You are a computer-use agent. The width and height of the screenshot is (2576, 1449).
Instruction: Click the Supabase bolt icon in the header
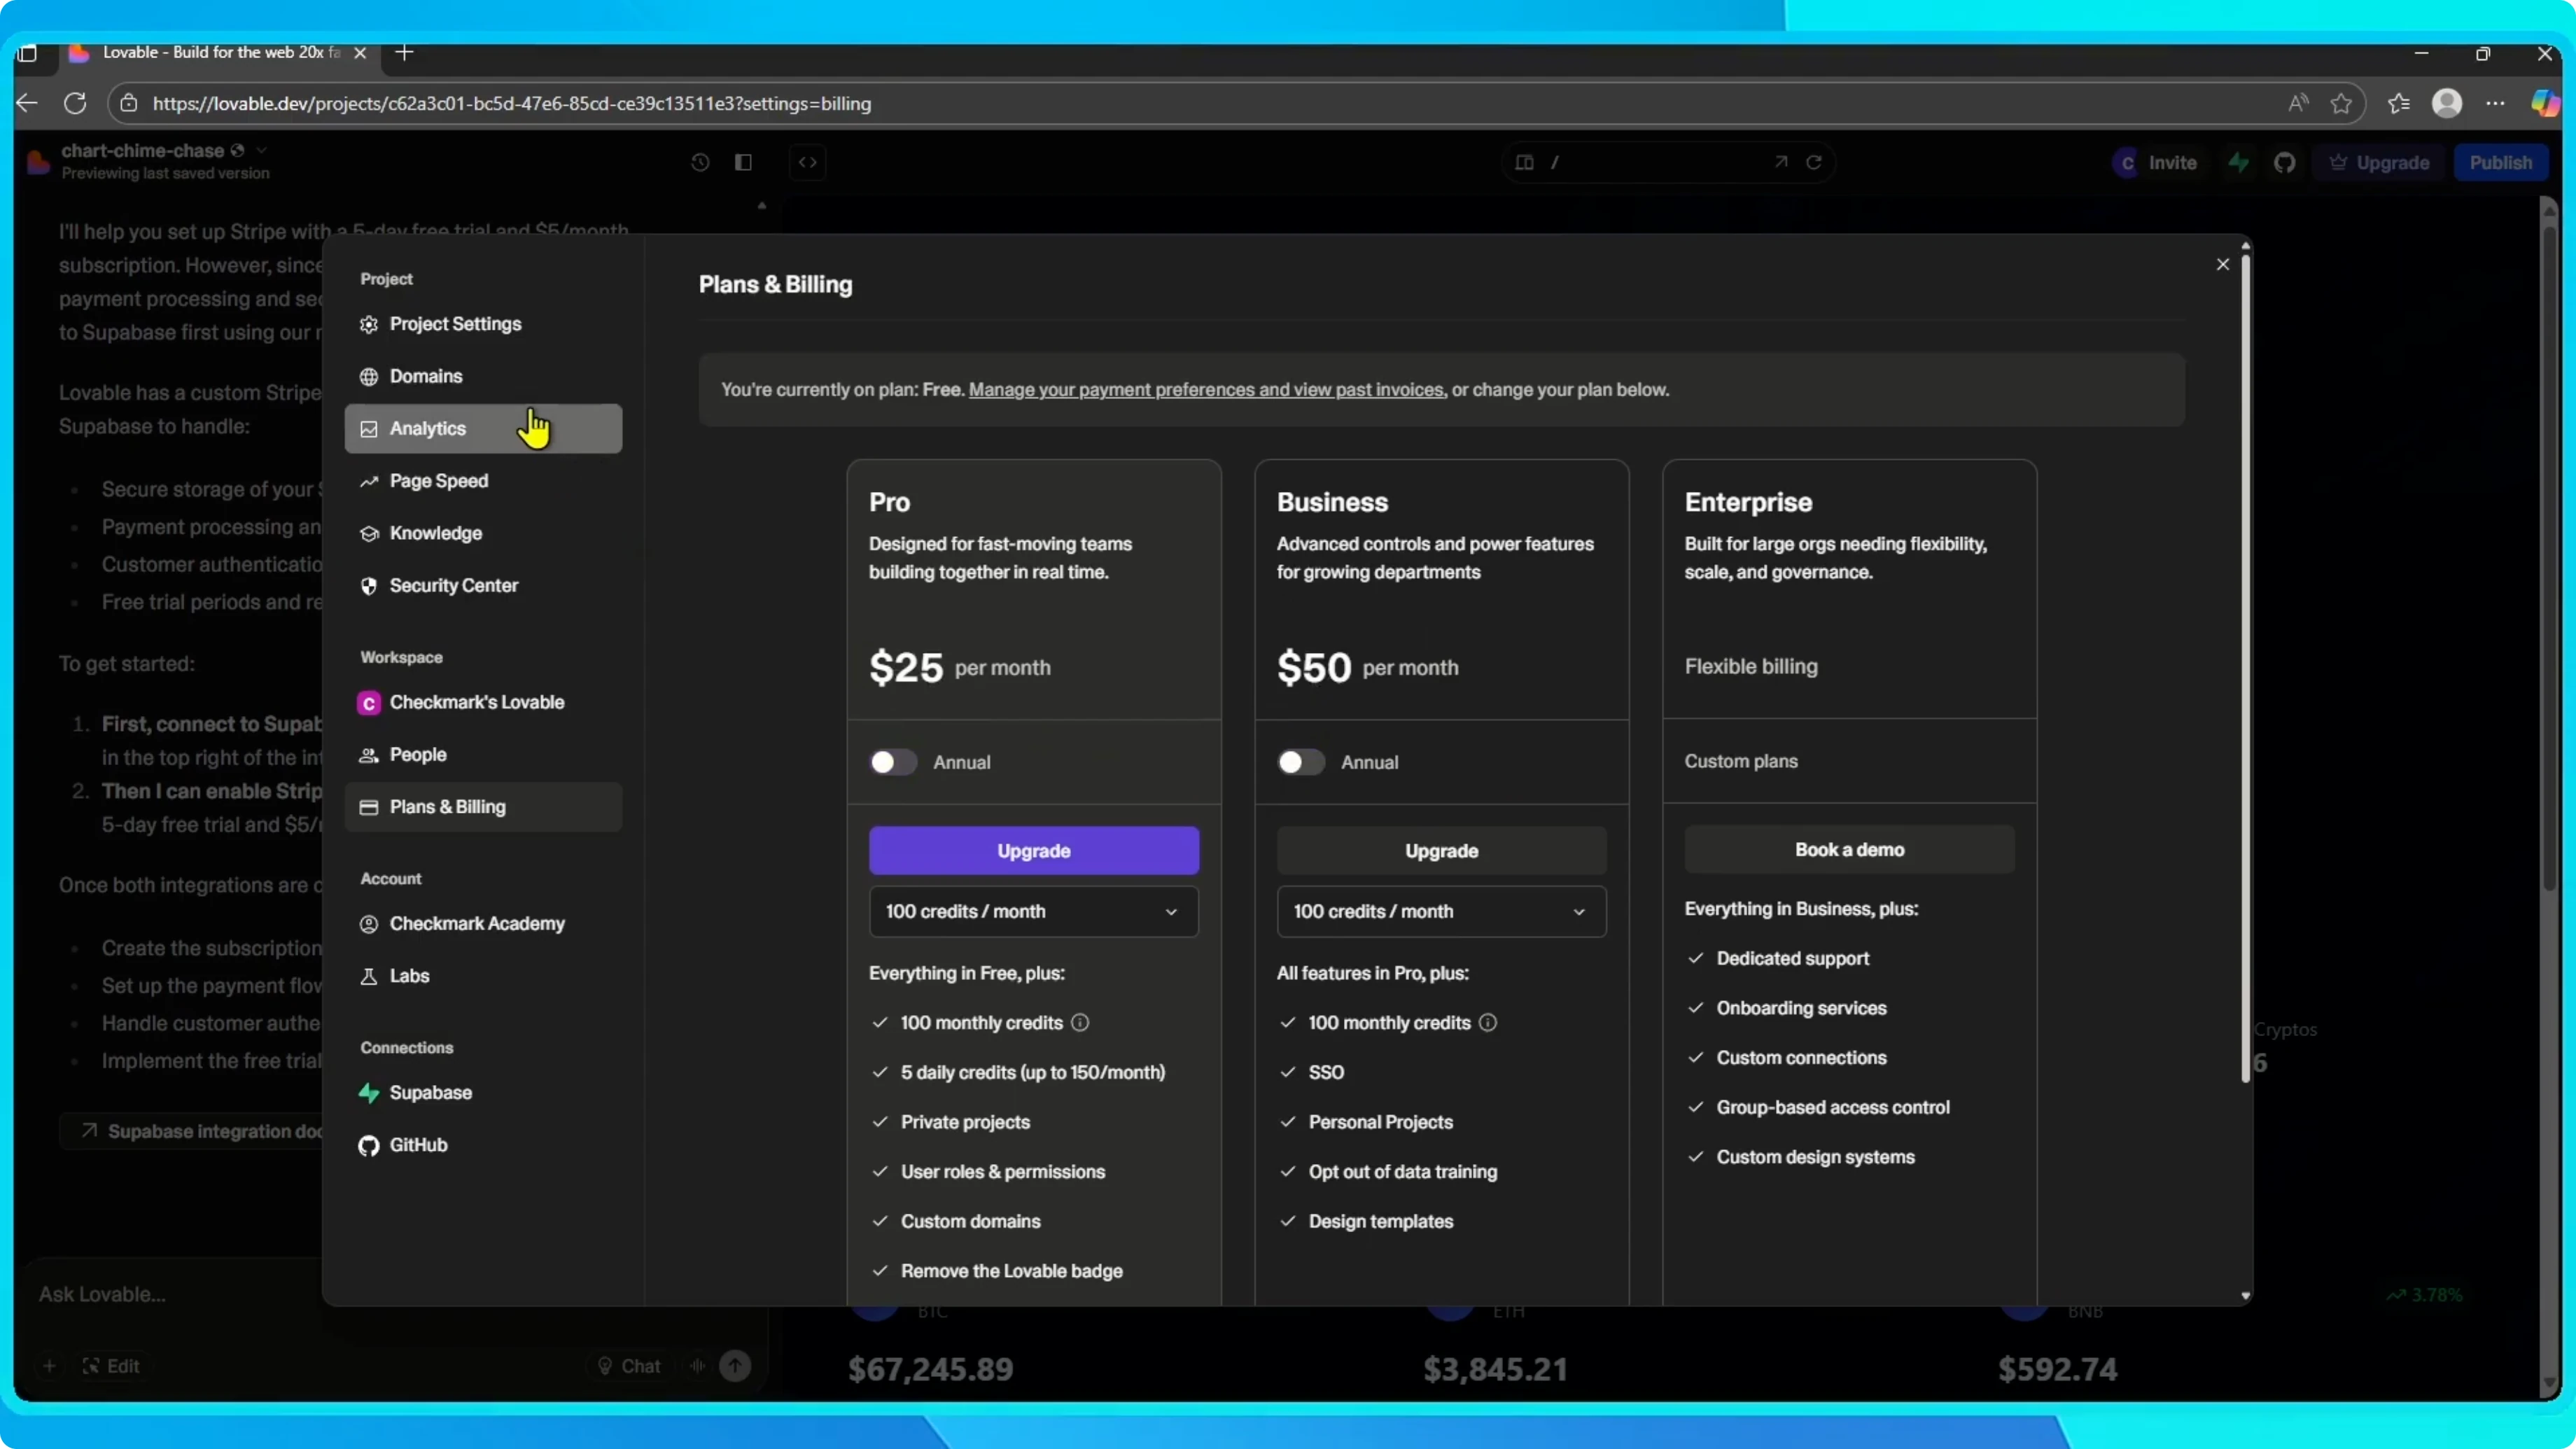2239,162
